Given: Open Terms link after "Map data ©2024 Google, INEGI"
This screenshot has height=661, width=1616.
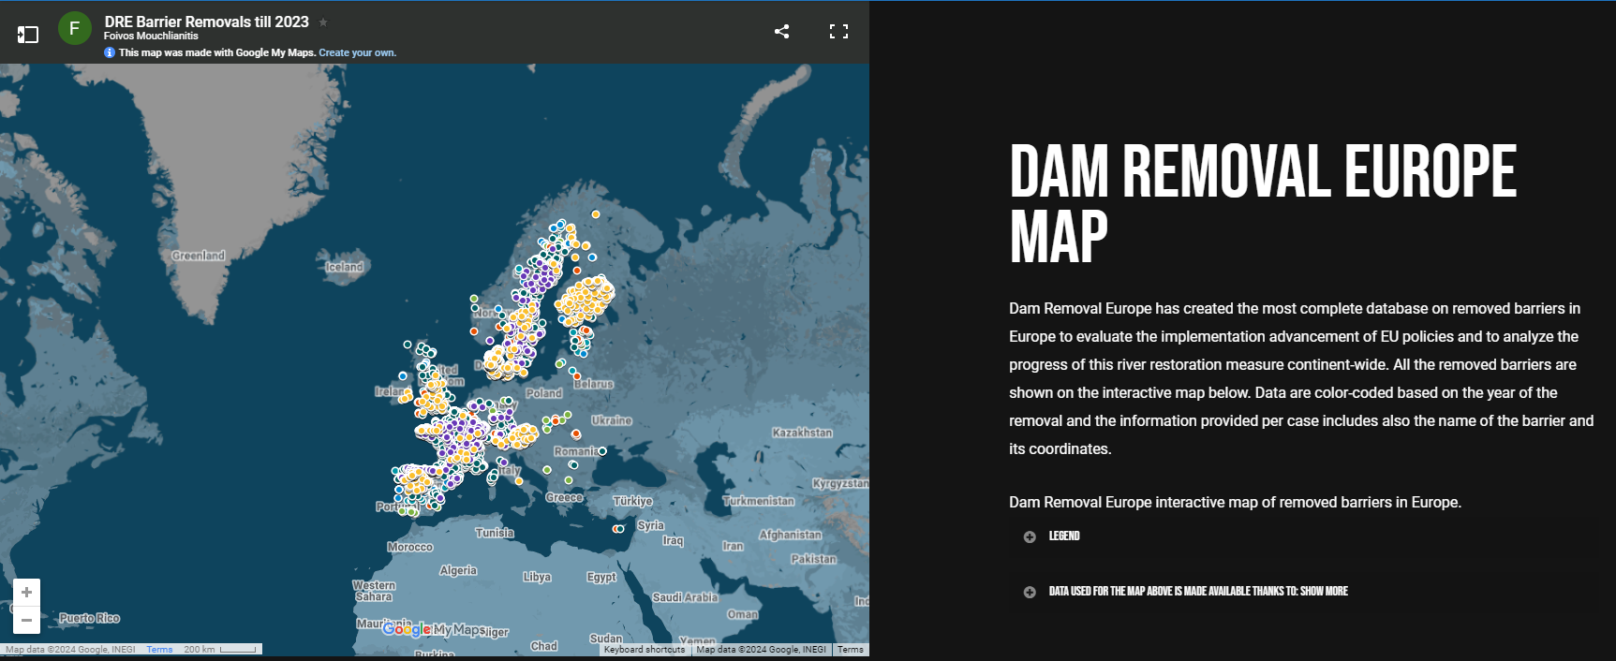Looking at the screenshot, I should 850,650.
